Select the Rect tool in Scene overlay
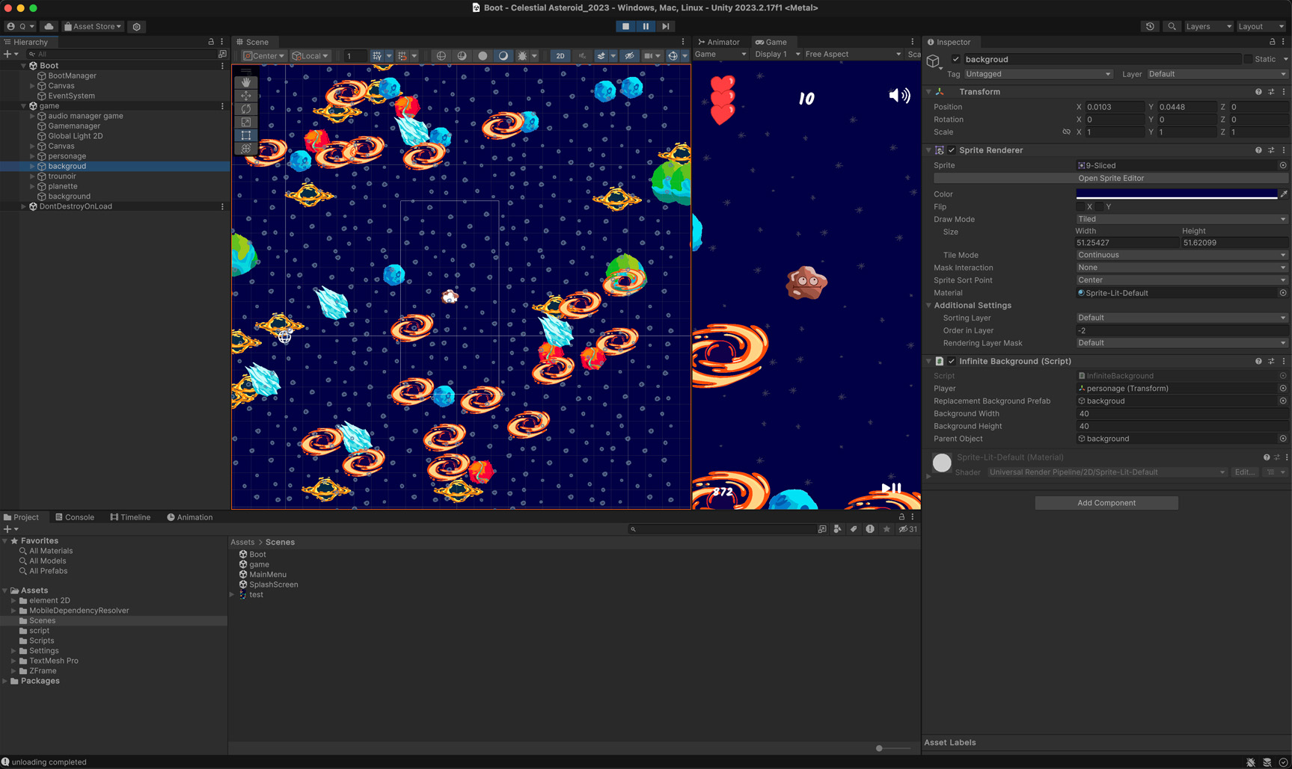 (x=246, y=135)
